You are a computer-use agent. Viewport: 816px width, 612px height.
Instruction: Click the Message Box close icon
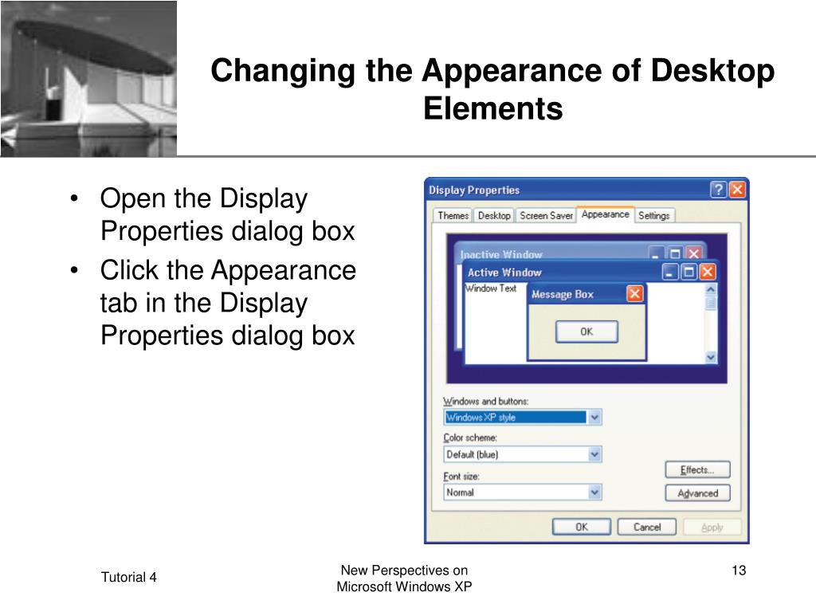click(634, 293)
